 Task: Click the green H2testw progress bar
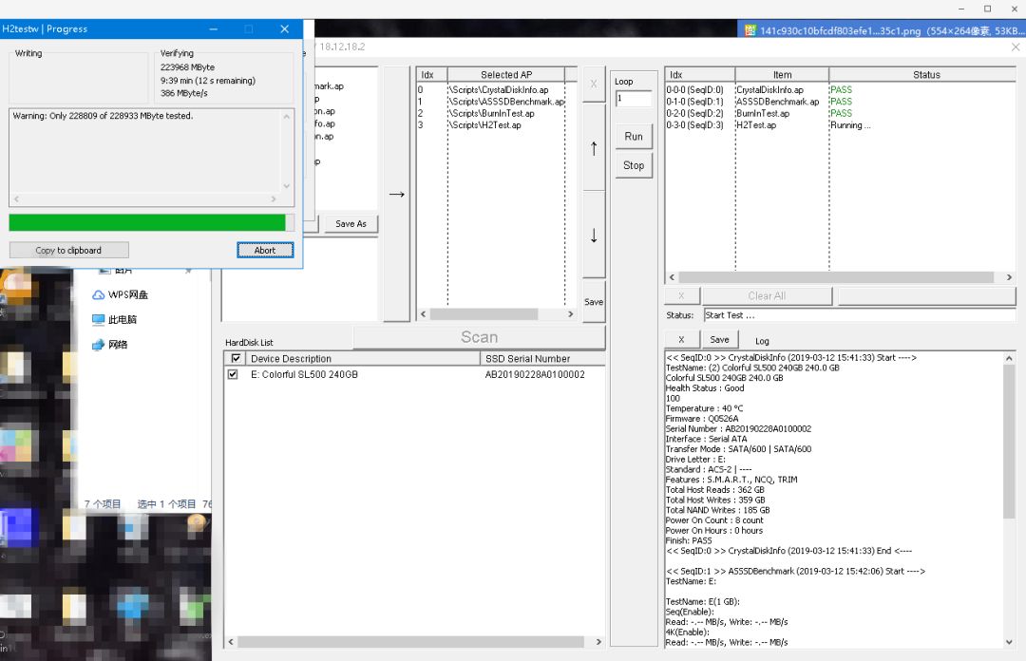tap(147, 222)
